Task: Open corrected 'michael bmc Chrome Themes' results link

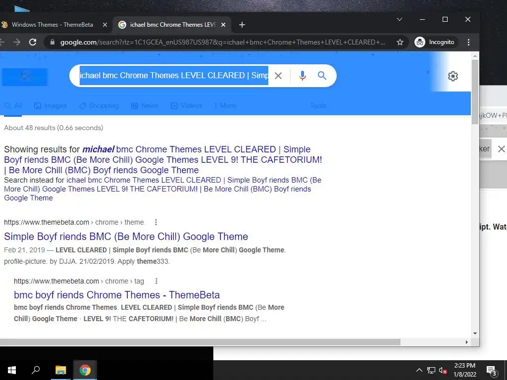Action: [x=163, y=160]
